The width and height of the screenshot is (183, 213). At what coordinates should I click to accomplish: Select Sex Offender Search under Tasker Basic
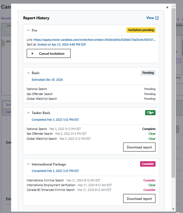click(x=91, y=134)
